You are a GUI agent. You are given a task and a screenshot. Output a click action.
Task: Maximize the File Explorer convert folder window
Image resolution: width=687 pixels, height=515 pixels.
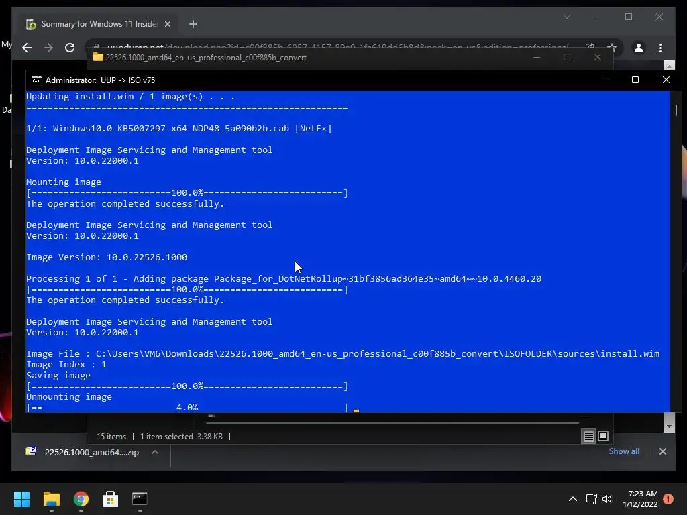coord(567,58)
